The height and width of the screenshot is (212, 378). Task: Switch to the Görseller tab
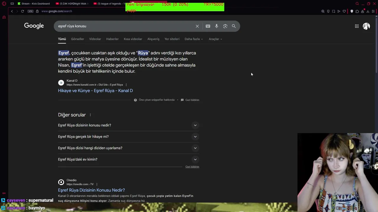78,39
